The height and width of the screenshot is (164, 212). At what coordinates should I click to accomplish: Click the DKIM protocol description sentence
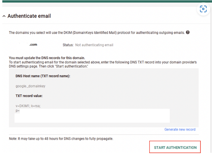(96, 33)
